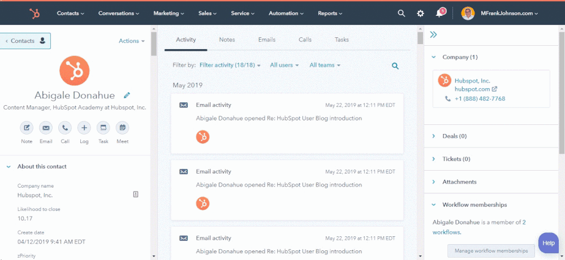Collapse right sidebar with double chevron icon
Image resolution: width=565 pixels, height=260 pixels.
pyautogui.click(x=433, y=34)
